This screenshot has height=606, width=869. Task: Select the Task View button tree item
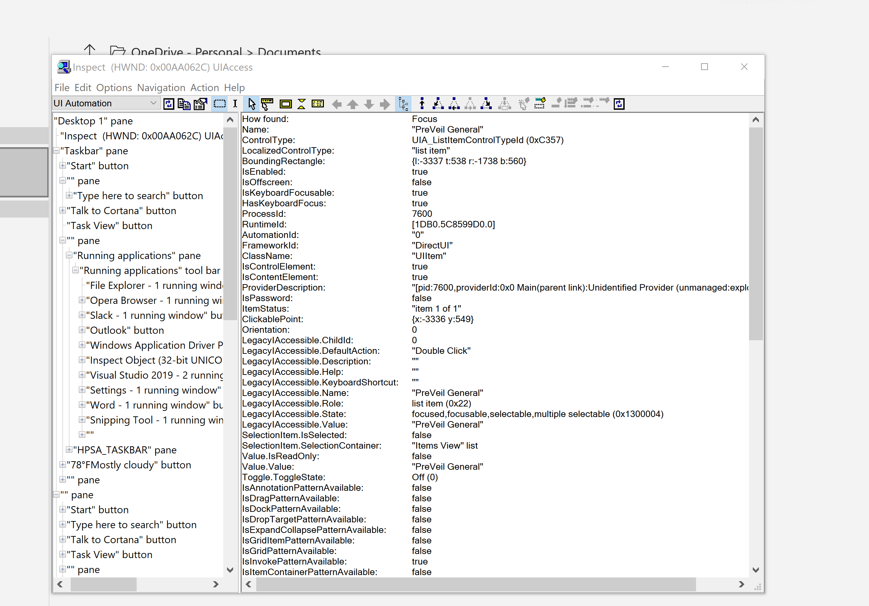point(109,226)
